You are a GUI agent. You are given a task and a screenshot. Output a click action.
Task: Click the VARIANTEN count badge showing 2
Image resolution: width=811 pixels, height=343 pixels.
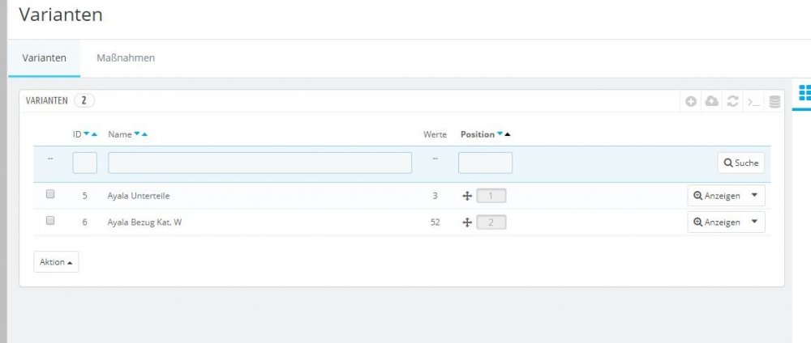[84, 100]
